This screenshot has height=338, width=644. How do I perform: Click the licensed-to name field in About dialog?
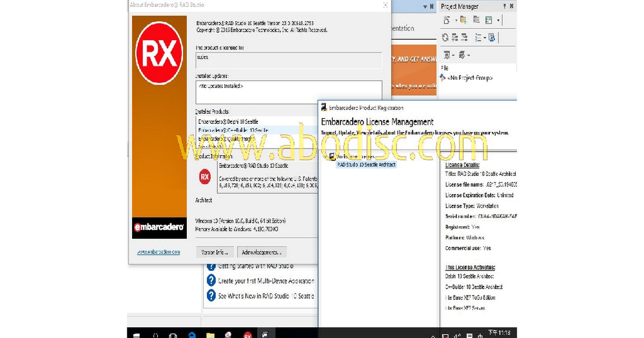pos(289,60)
